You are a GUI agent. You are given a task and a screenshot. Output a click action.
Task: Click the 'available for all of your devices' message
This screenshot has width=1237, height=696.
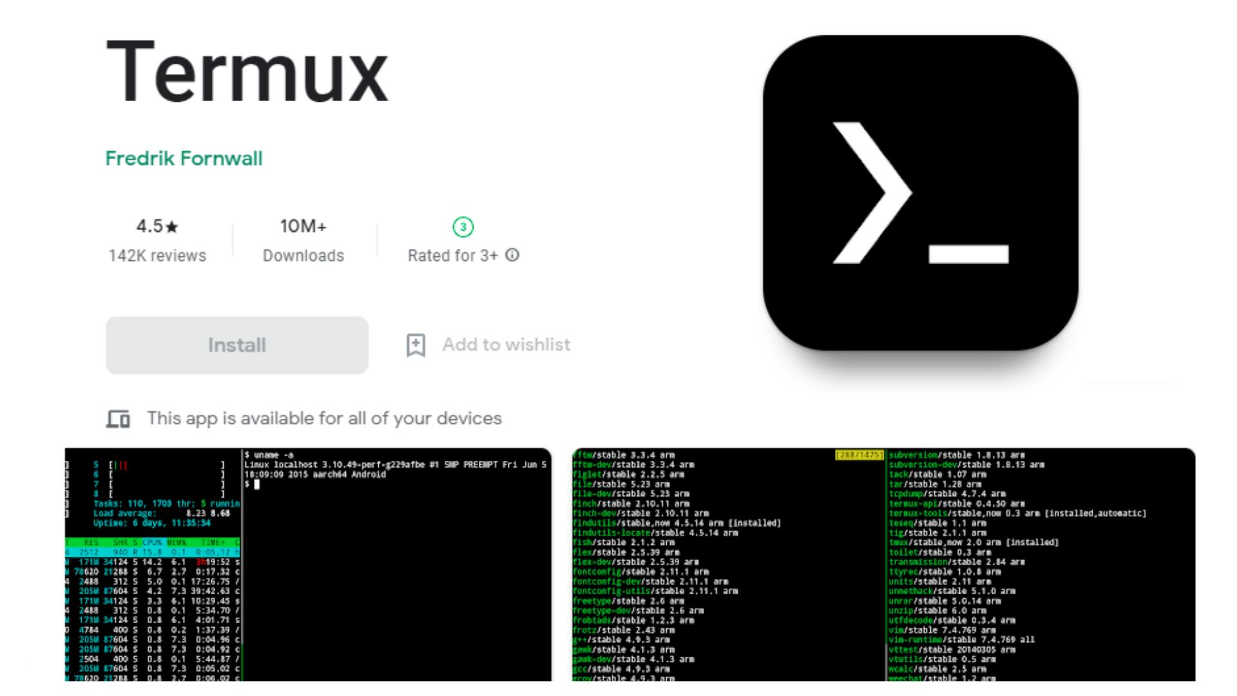pyautogui.click(x=324, y=419)
